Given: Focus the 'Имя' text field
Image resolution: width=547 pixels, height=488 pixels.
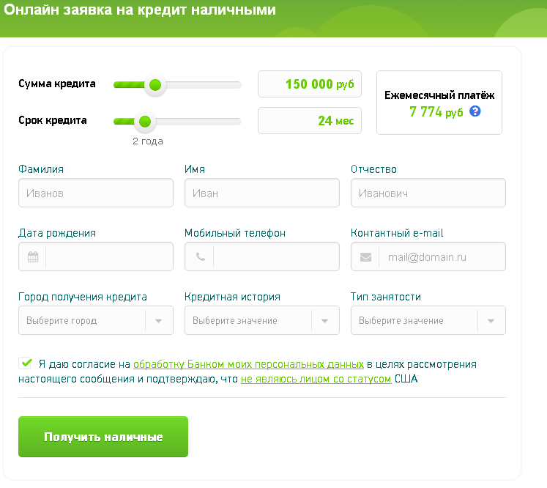Looking at the screenshot, I should (261, 193).
